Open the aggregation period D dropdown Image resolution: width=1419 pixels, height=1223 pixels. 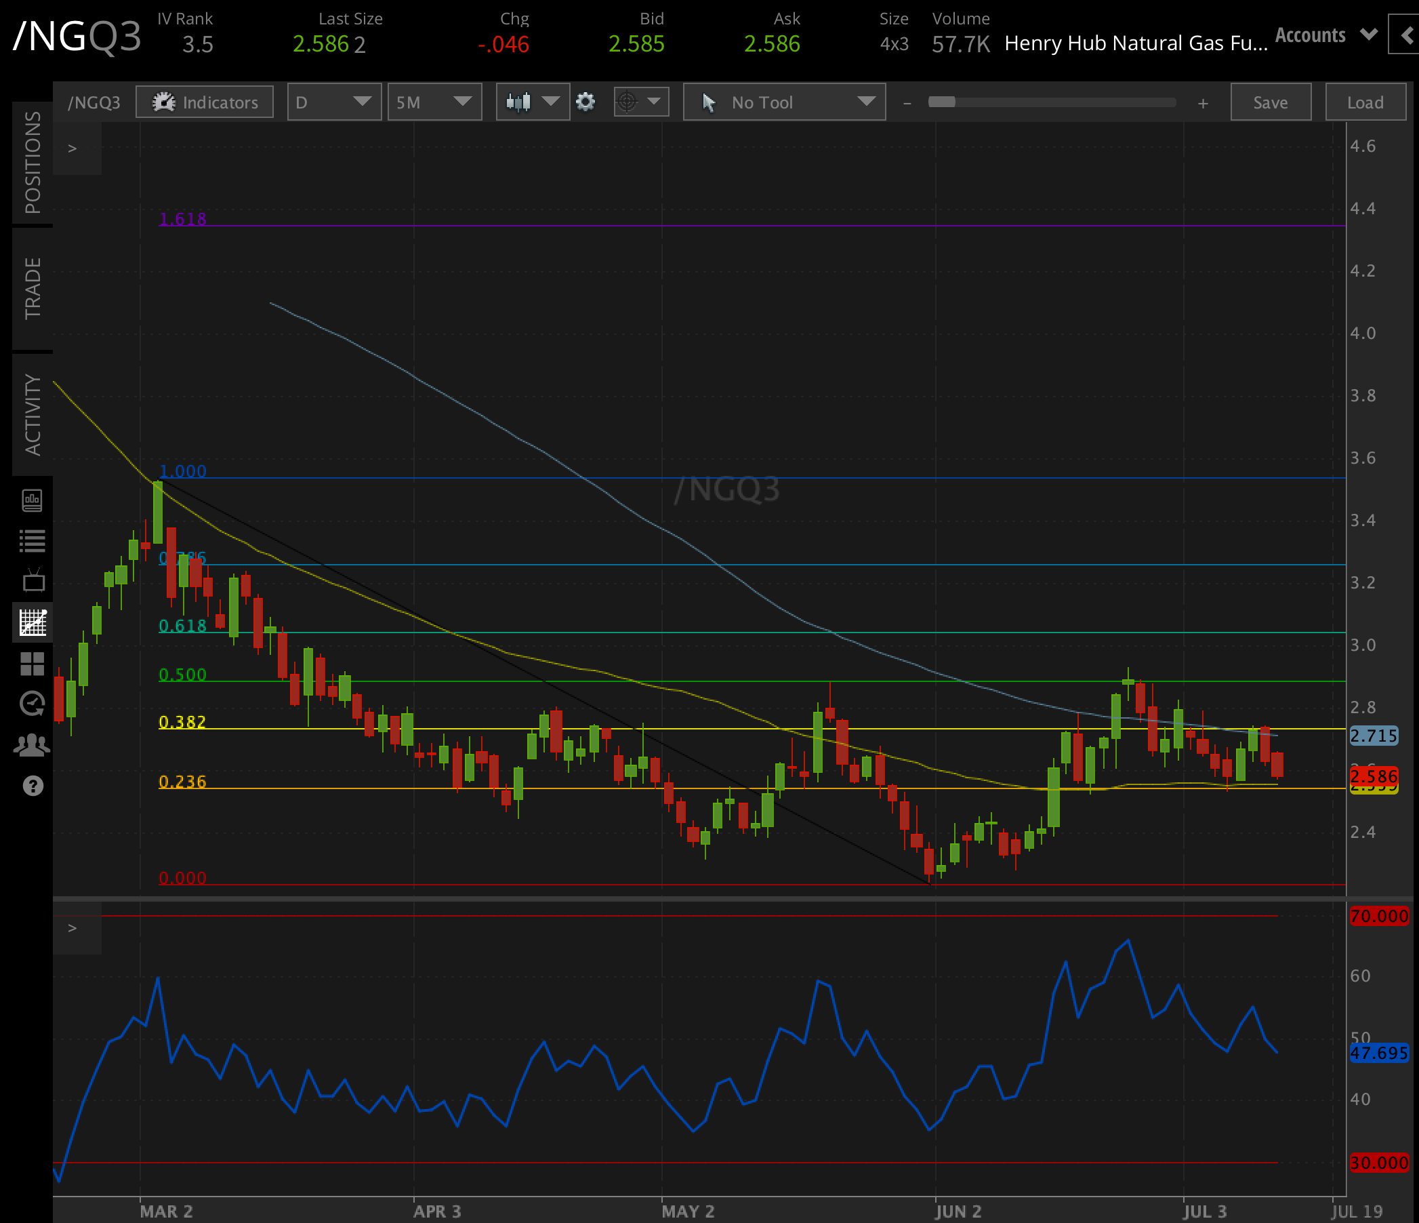point(333,102)
